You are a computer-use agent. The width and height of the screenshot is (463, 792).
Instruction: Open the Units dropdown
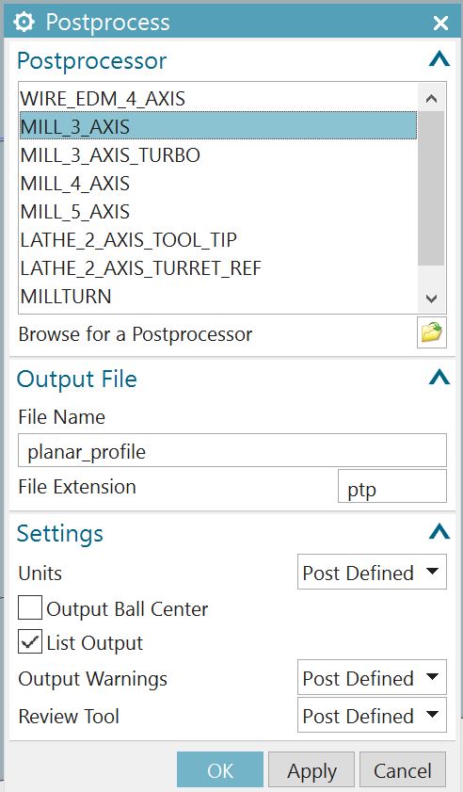point(372,572)
